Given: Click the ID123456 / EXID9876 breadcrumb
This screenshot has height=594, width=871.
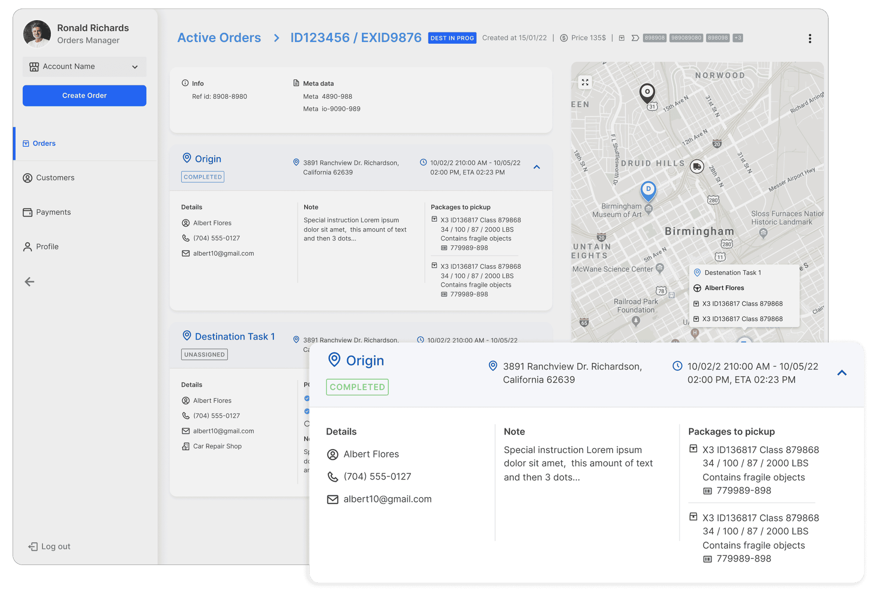Looking at the screenshot, I should (x=356, y=38).
